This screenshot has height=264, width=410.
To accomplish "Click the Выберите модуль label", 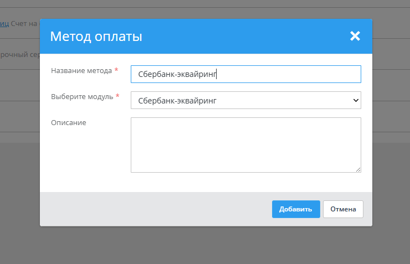I will tap(82, 97).
